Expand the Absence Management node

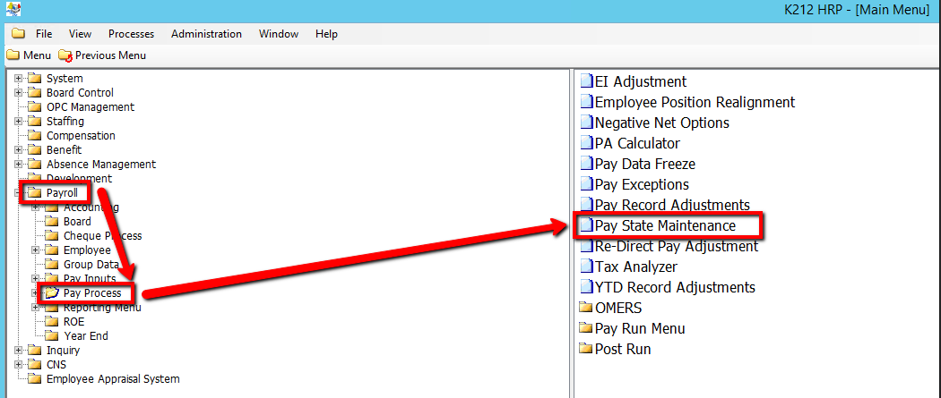pyautogui.click(x=18, y=165)
